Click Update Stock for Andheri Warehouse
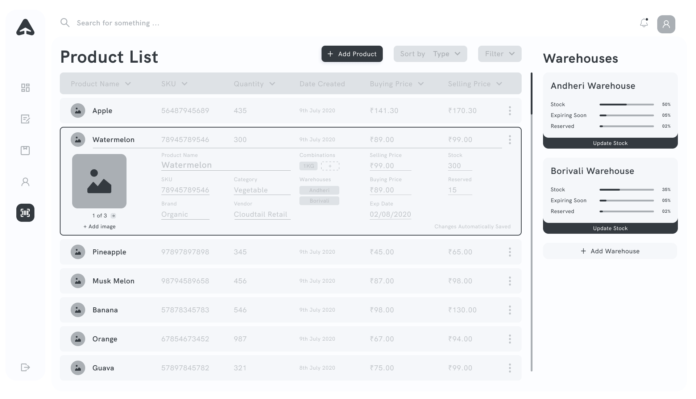The image size is (696, 399). coord(610,143)
